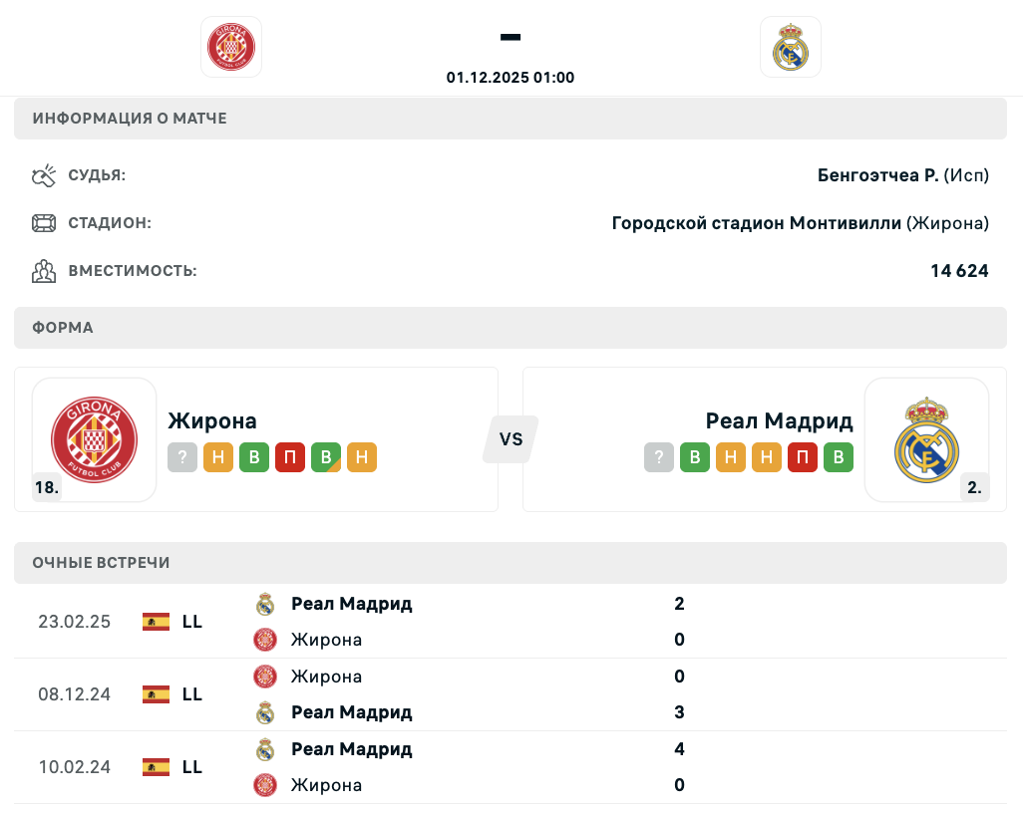Open the large Girona logo in the form section
Viewport: 1023px width, 815px height.
point(95,439)
